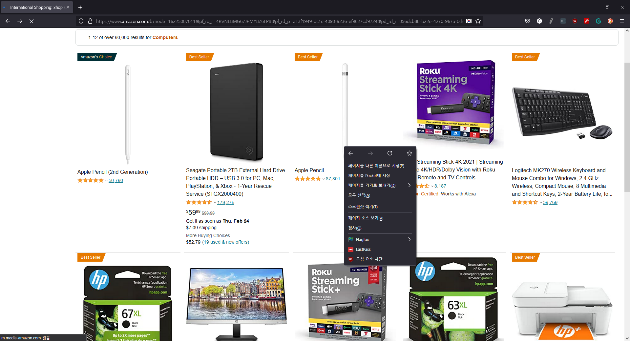The image size is (630, 341).
Task: Expand '페이지를 기기로 보내기' submenu
Action: pos(380,185)
